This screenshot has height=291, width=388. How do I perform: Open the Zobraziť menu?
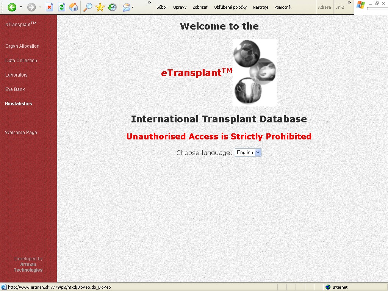[200, 7]
